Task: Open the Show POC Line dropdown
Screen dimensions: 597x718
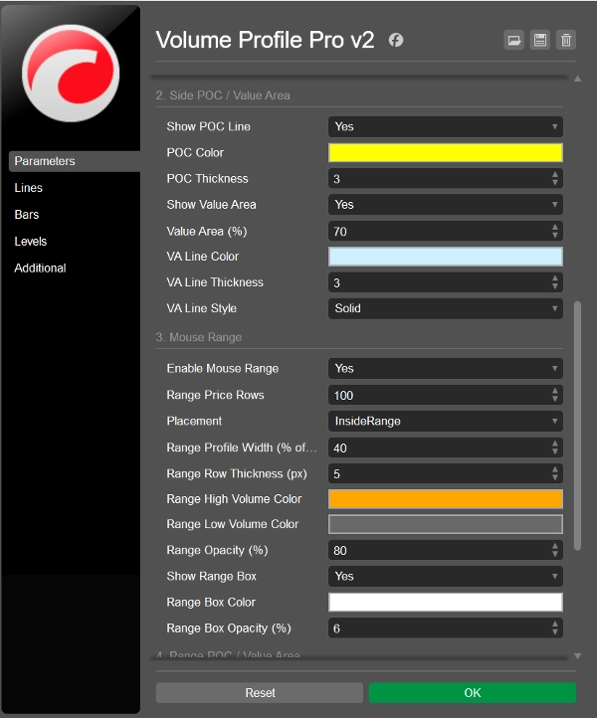Action: (x=446, y=127)
